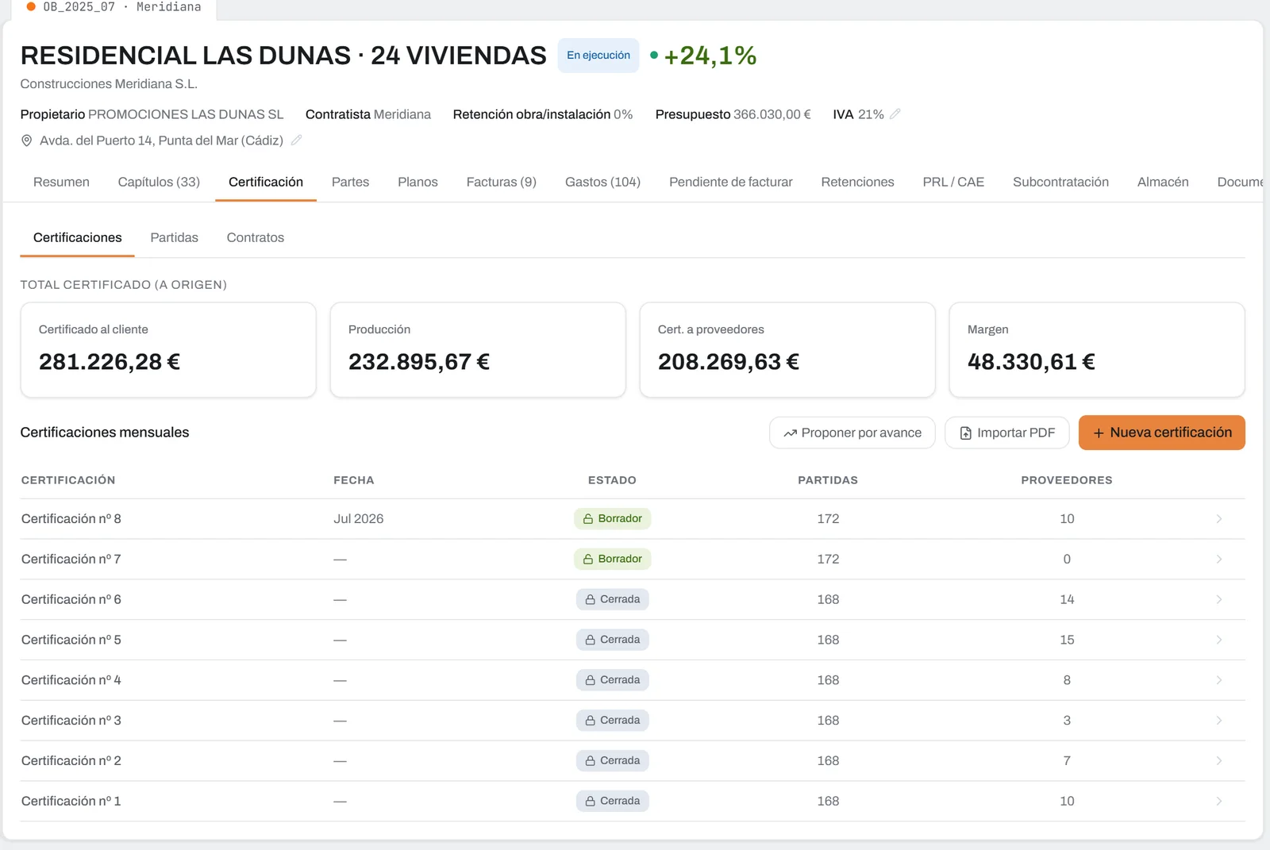
Task: Expand Certificación nº 8 row chevron
Action: pos(1219,519)
